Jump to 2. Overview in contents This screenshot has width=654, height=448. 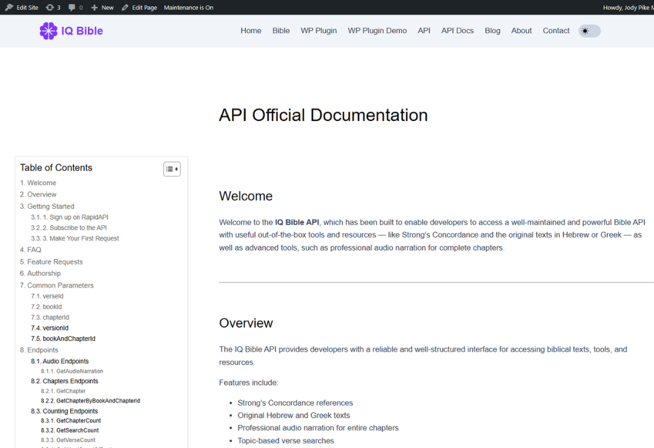[38, 194]
